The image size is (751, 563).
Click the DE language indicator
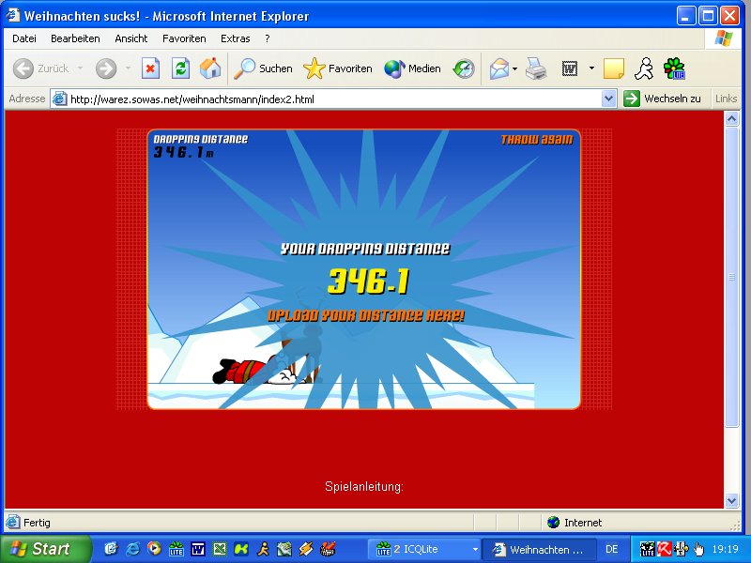[x=612, y=549]
